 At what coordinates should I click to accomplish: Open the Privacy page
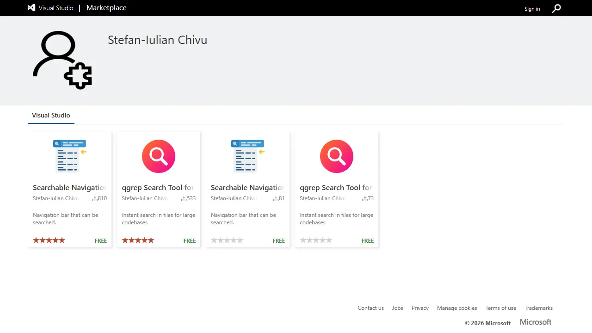[x=419, y=308]
